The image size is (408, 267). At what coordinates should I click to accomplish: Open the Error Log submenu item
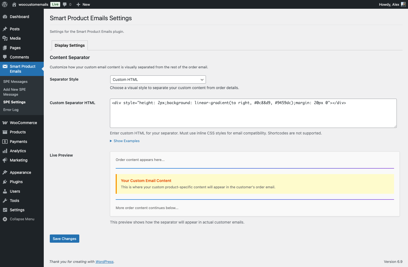pyautogui.click(x=11, y=110)
